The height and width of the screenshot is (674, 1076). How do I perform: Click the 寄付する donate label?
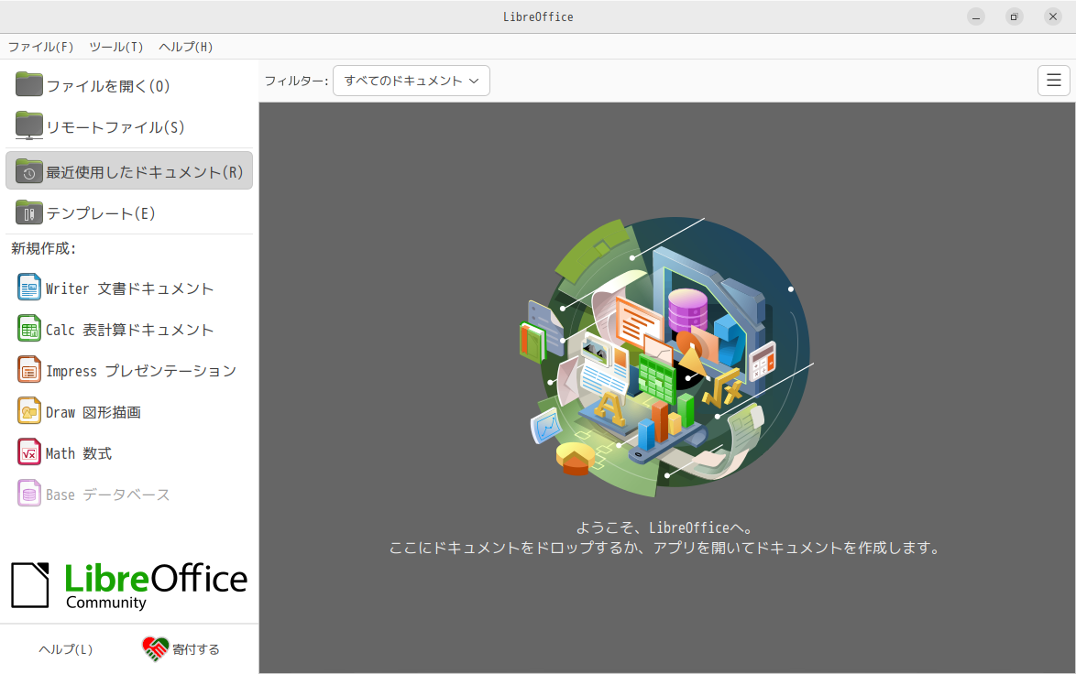(196, 649)
